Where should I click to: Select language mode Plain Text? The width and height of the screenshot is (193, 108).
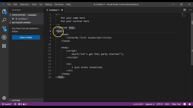(176, 104)
